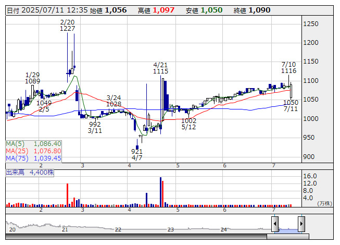Click the red volume spike in late February

pos(68,195)
